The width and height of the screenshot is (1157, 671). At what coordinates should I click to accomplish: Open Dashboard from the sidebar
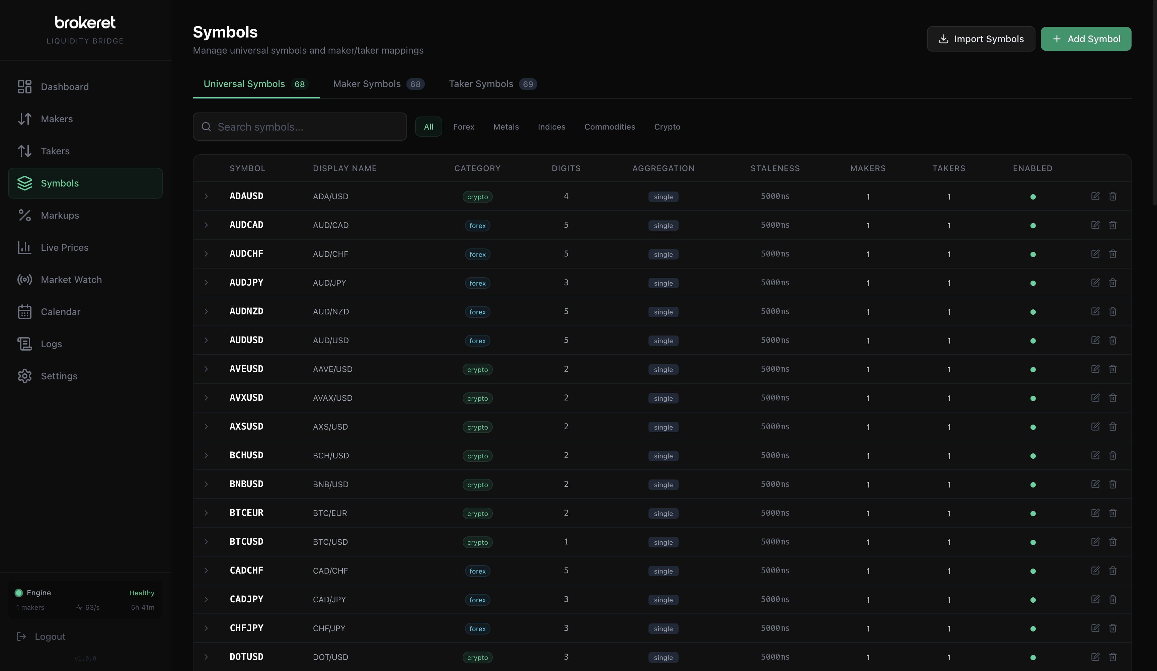coord(64,87)
